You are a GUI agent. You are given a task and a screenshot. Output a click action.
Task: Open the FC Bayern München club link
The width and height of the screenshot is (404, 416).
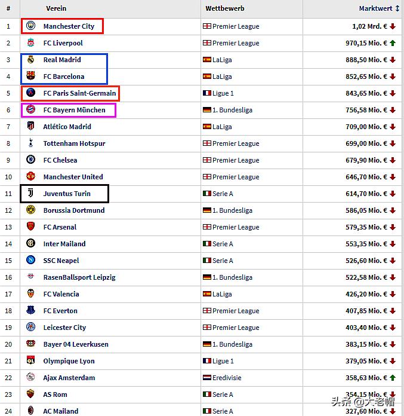[x=74, y=110]
